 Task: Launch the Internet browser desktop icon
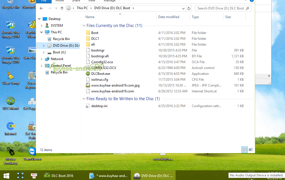click(11, 129)
